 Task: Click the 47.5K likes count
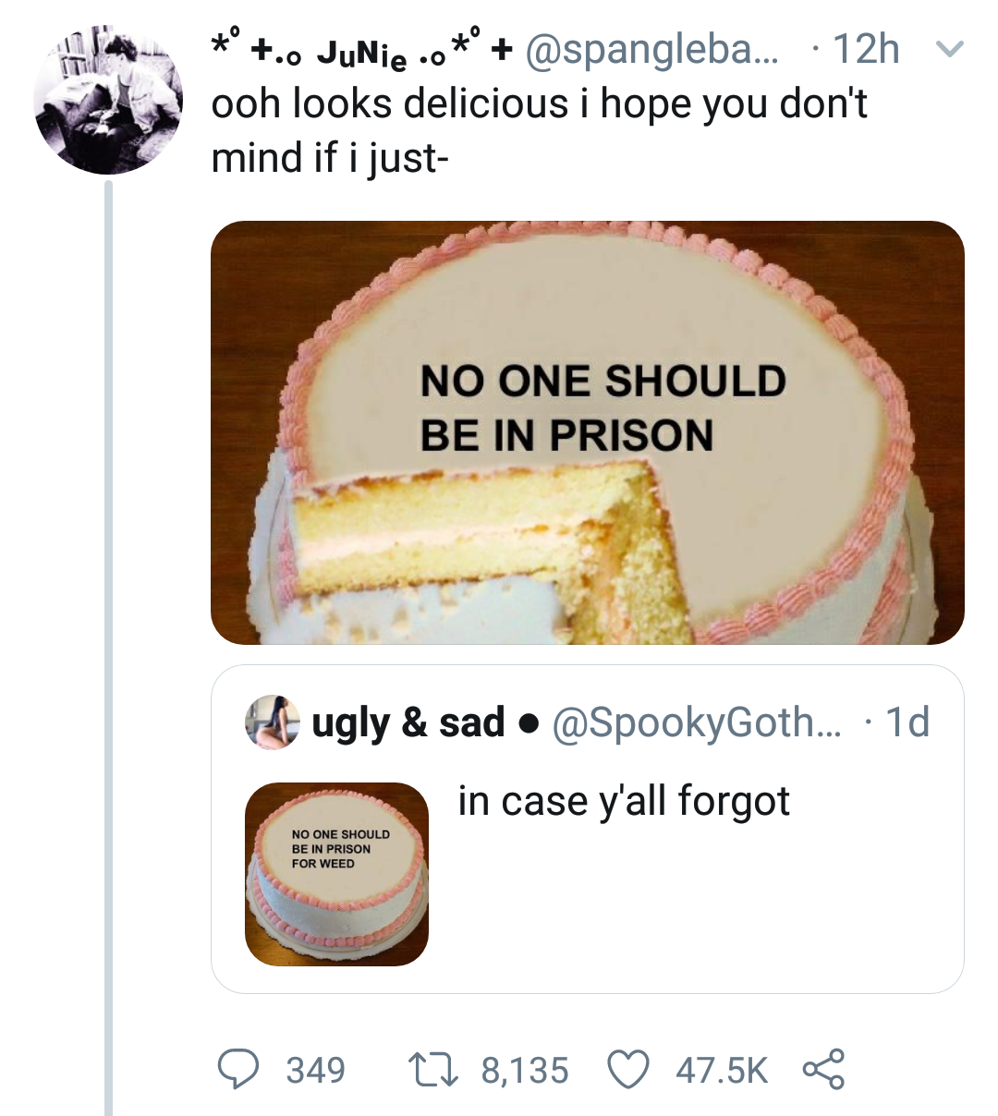pyautogui.click(x=721, y=1070)
